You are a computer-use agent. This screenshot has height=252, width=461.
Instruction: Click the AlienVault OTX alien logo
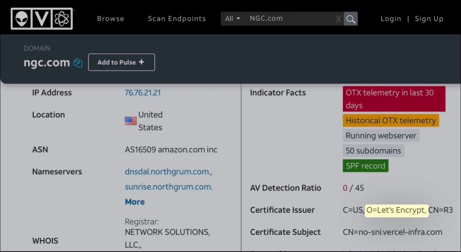(x=22, y=19)
